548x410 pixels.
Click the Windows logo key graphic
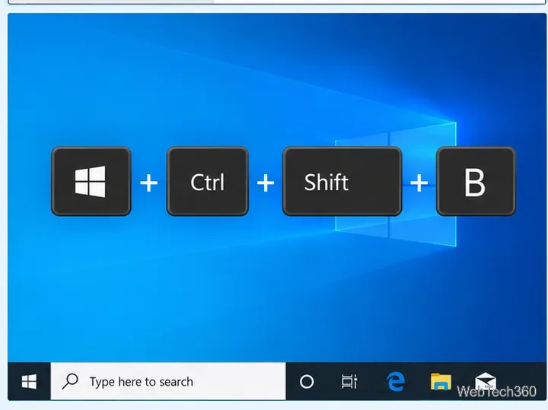[91, 181]
